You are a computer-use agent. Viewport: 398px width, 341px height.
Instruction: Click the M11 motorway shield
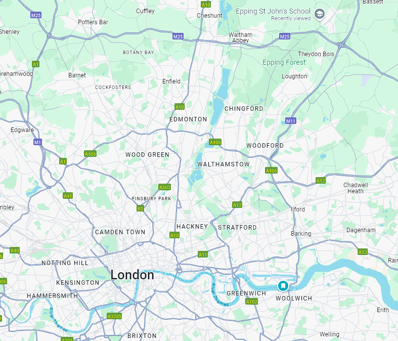coord(291,121)
